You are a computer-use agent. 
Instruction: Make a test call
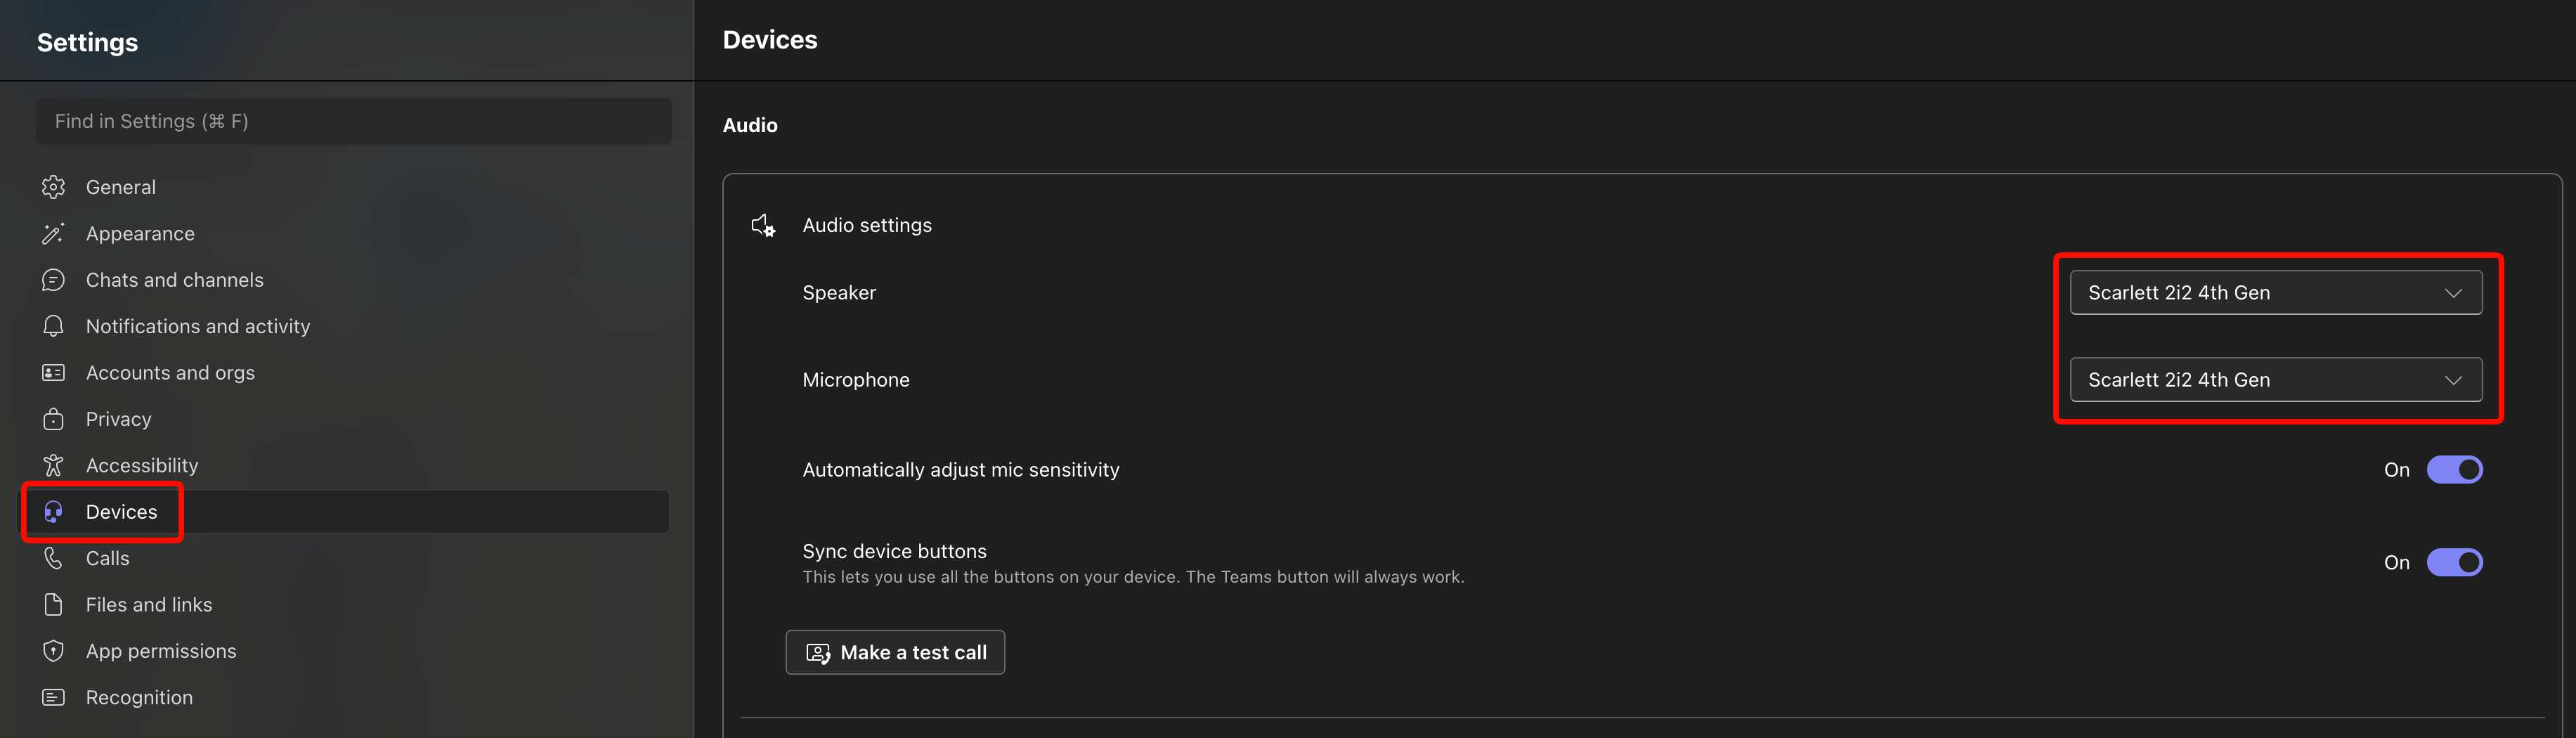[x=895, y=653]
